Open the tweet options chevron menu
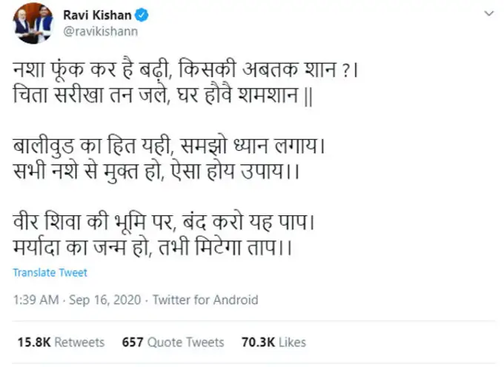The width and height of the screenshot is (504, 367). click(487, 16)
